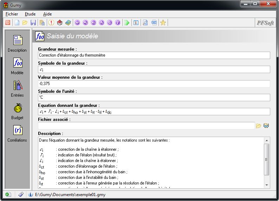Click the Valeur moyenne field showing -0,375
Image resolution: width=279 pixels, height=201 pixels.
pyautogui.click(x=154, y=83)
